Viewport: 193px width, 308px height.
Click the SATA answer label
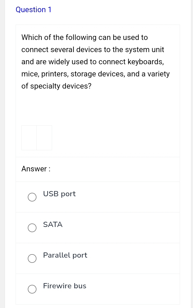tap(53, 225)
